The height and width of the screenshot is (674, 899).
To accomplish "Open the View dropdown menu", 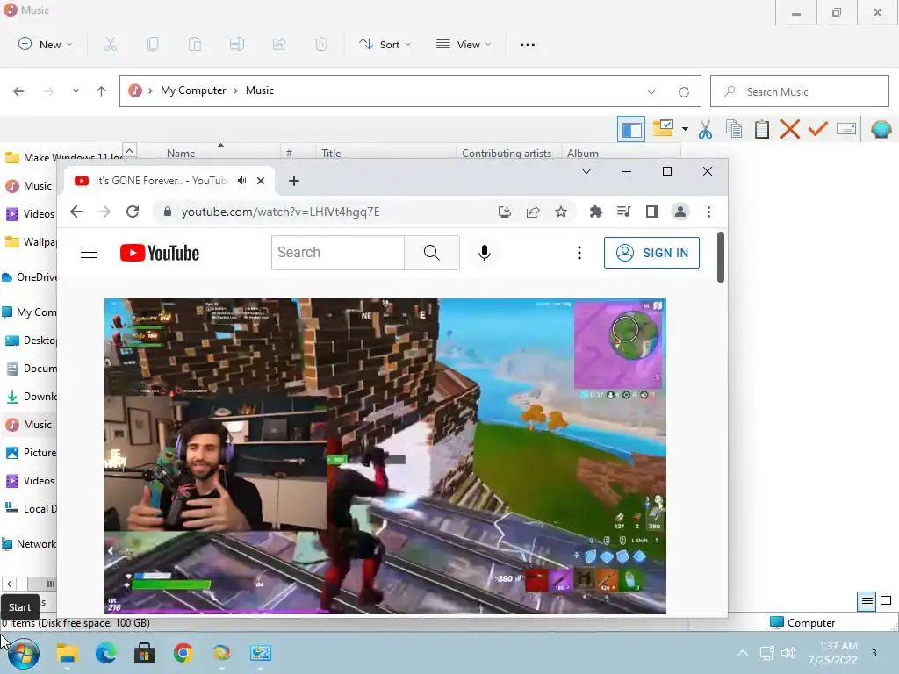I will tap(464, 44).
